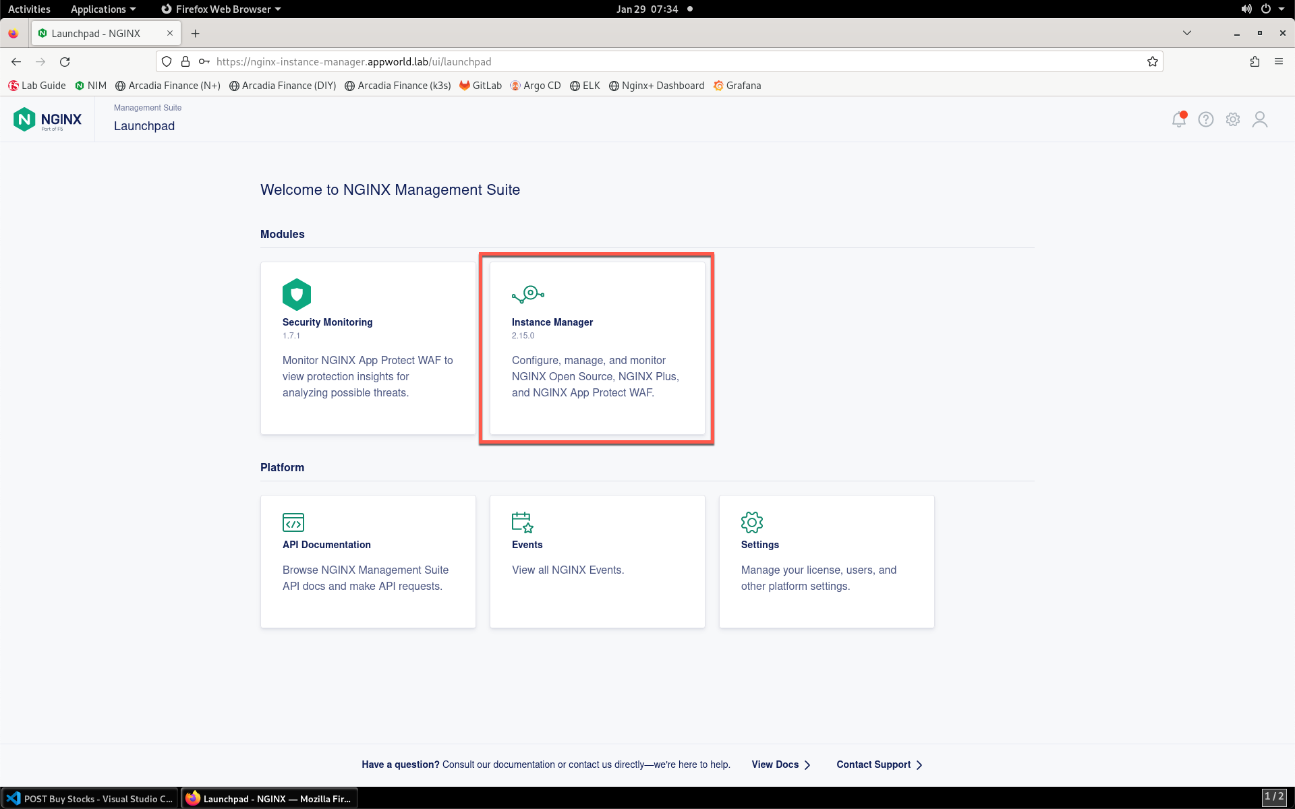This screenshot has height=809, width=1295.
Task: Open the Nginx+ Dashboard bookmark
Action: [656, 86]
